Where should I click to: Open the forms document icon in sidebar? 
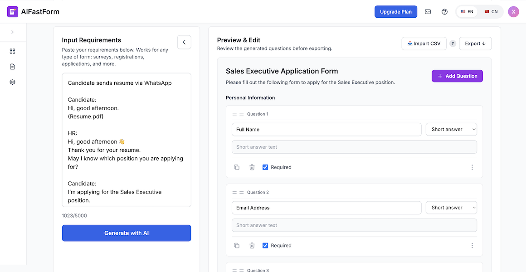(12, 66)
